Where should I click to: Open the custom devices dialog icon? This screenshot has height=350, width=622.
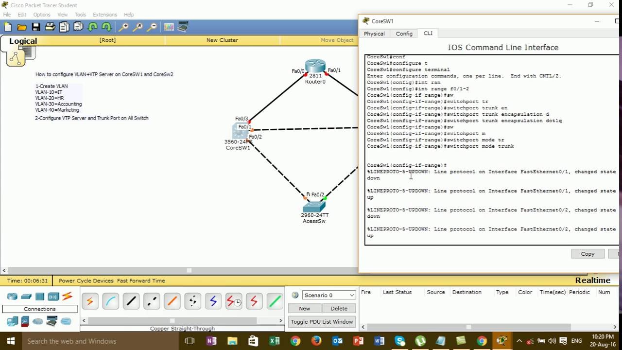[x=183, y=27]
